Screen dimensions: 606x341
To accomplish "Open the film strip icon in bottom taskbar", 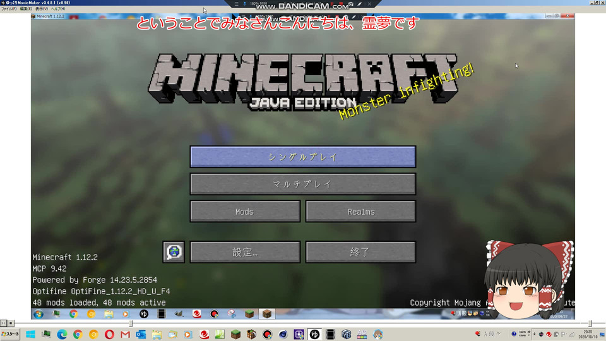I will click(x=330, y=335).
